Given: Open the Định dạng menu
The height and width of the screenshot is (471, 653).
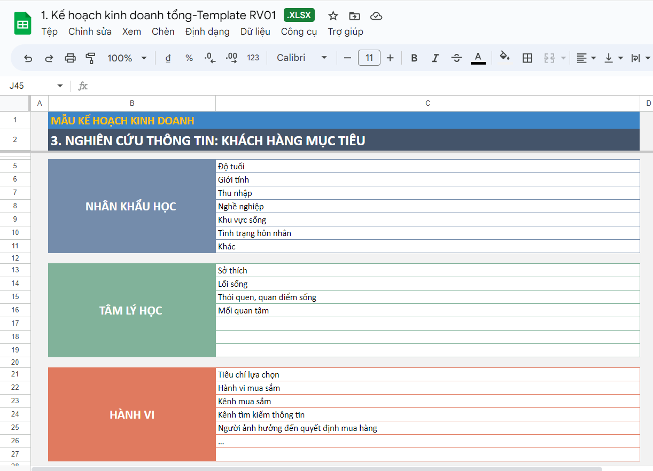Looking at the screenshot, I should pyautogui.click(x=207, y=32).
